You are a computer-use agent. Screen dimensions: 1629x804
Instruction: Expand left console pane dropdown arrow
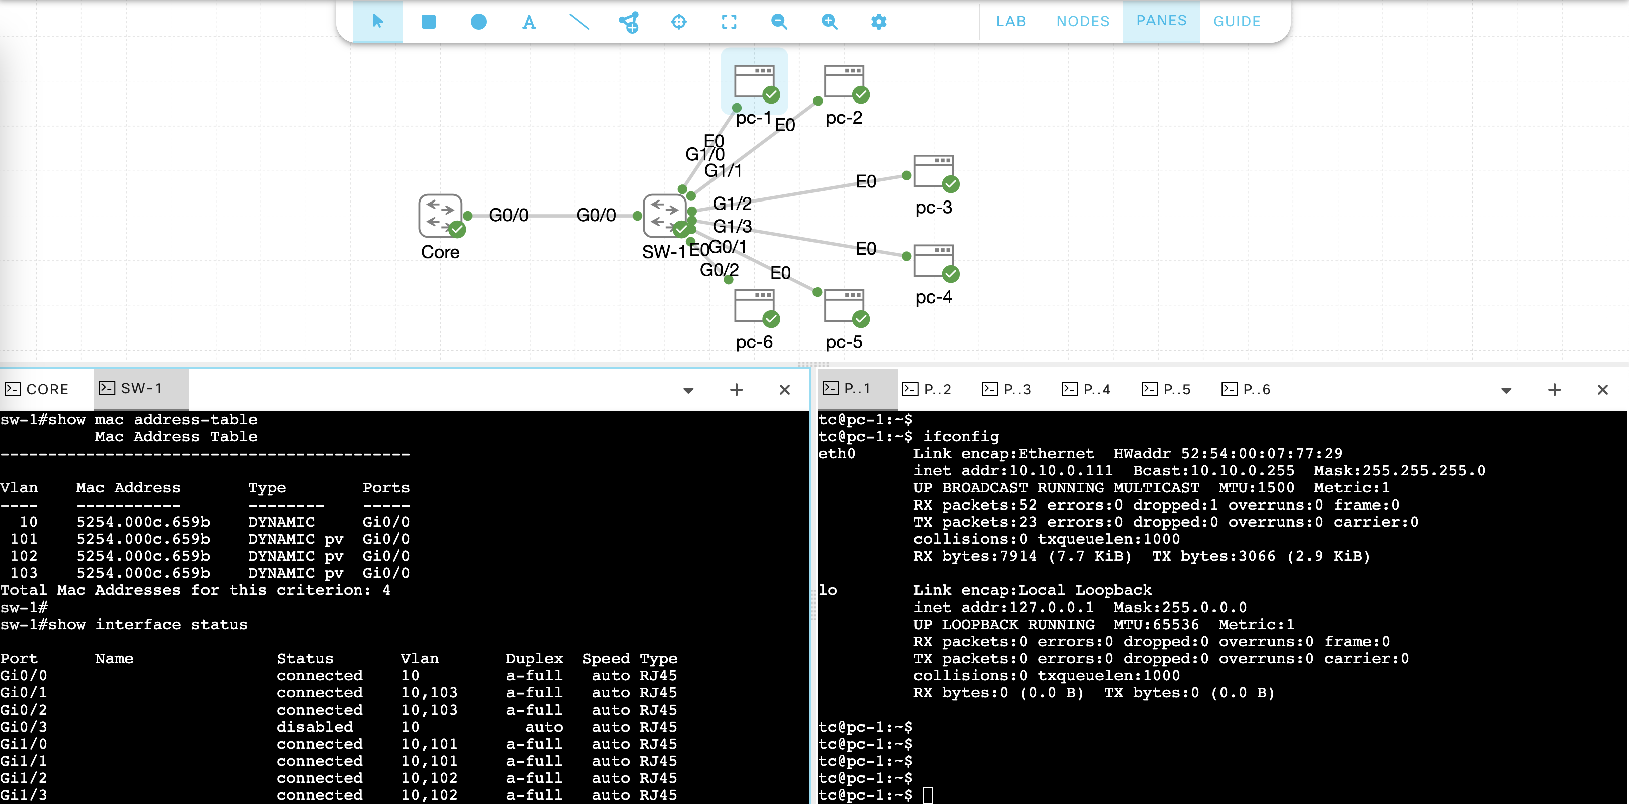(689, 390)
